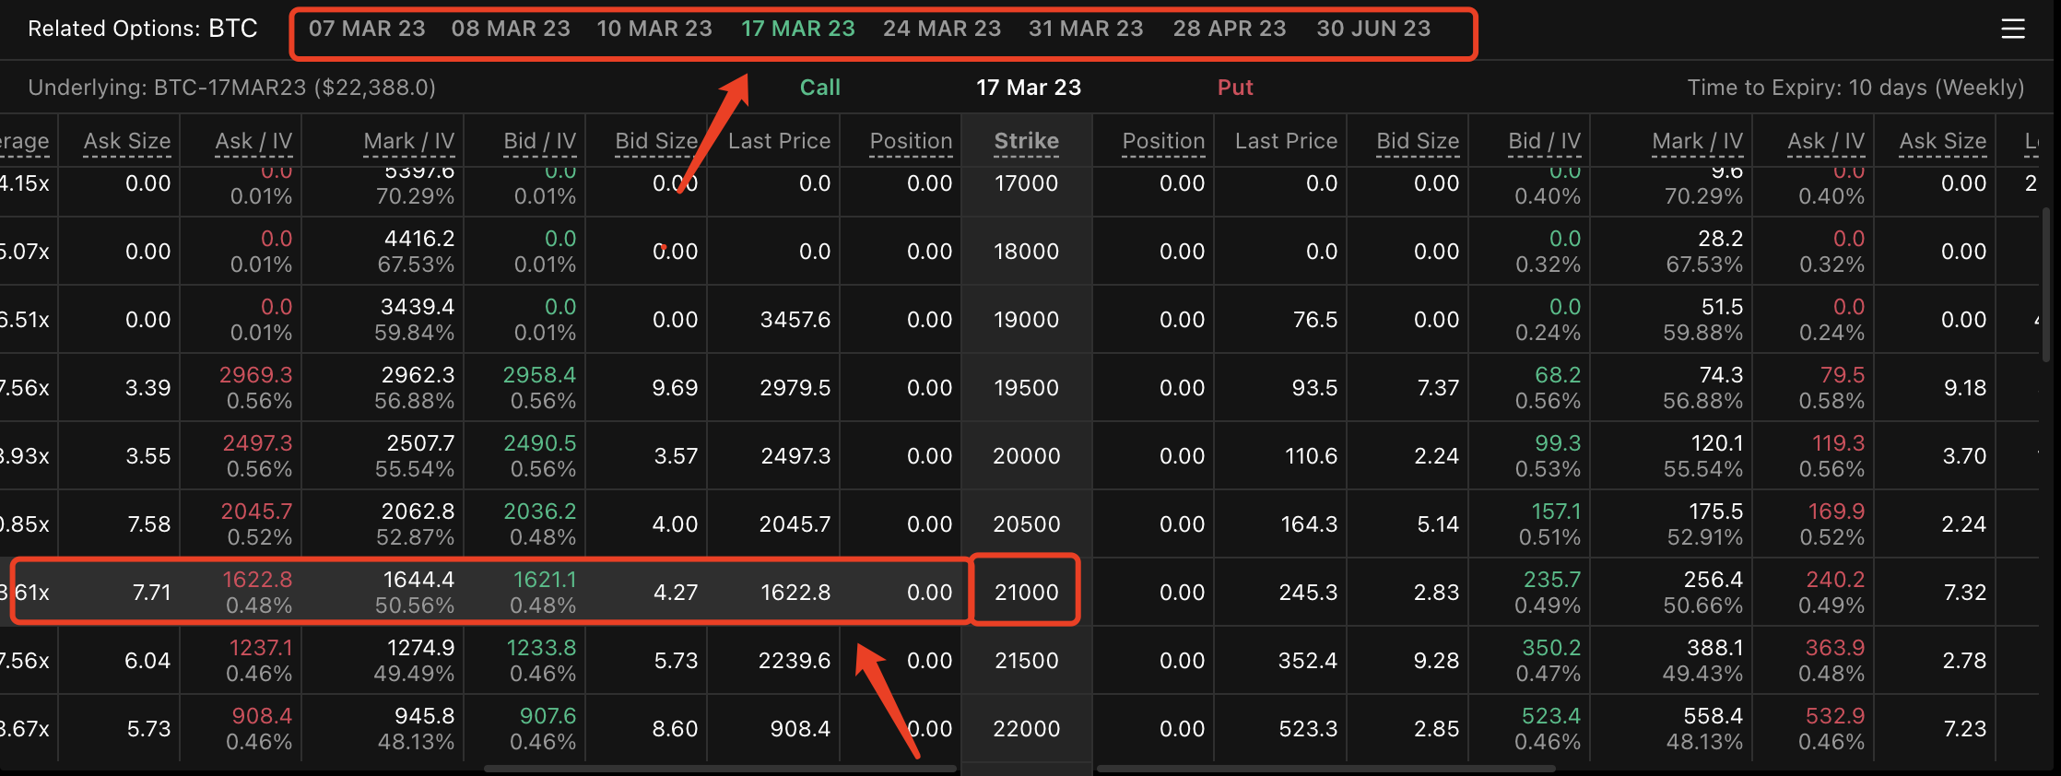Select the 28 APR 23 expiry tab
The image size is (2061, 776).
1230,29
